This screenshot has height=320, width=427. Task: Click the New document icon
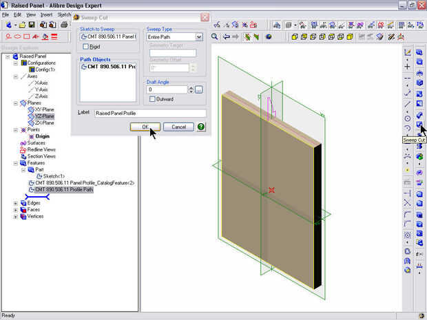tap(9, 25)
